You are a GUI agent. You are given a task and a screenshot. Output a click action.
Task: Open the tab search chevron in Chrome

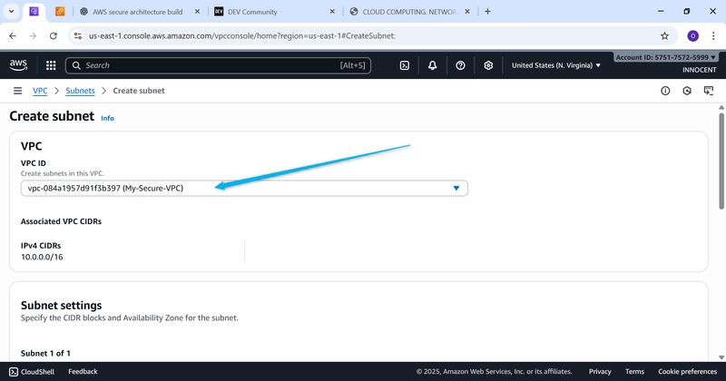pyautogui.click(x=11, y=12)
